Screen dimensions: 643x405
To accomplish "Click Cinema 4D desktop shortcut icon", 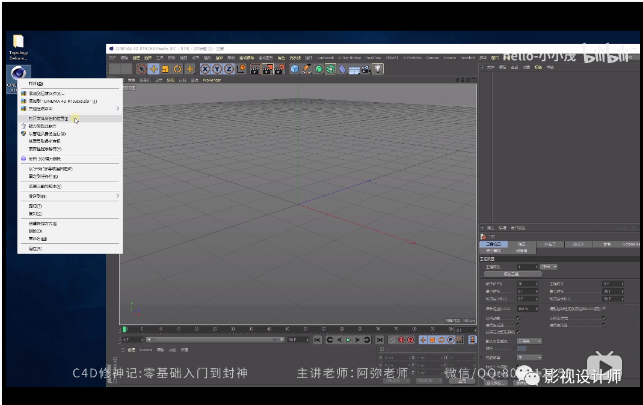I will pyautogui.click(x=18, y=79).
